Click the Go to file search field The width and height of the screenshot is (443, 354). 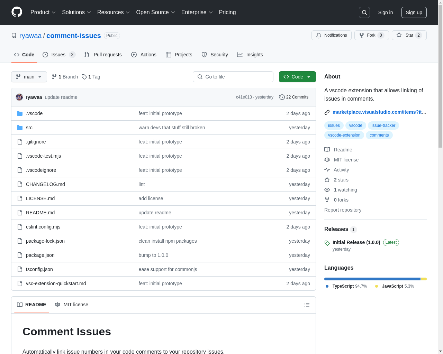click(x=233, y=77)
